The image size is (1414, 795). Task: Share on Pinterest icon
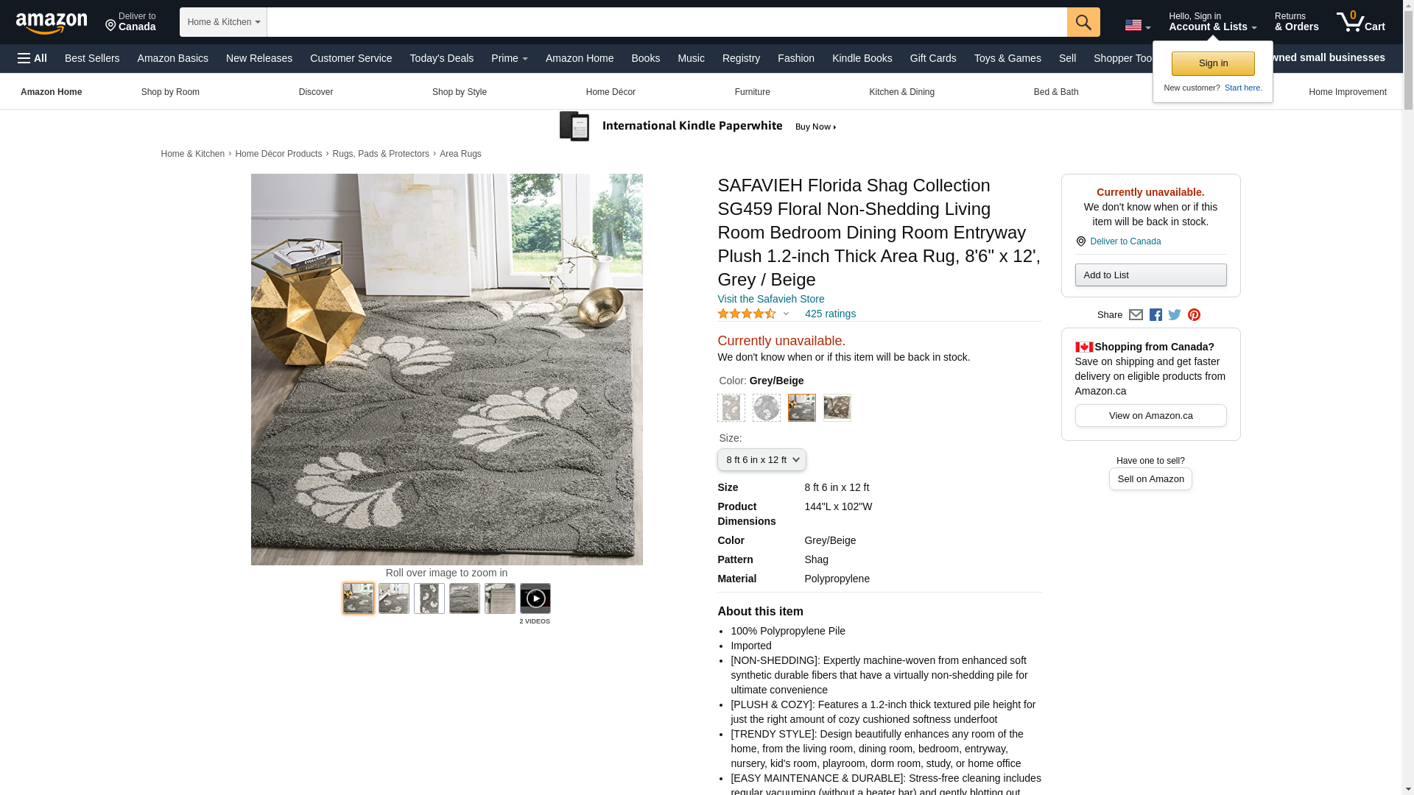tap(1194, 315)
